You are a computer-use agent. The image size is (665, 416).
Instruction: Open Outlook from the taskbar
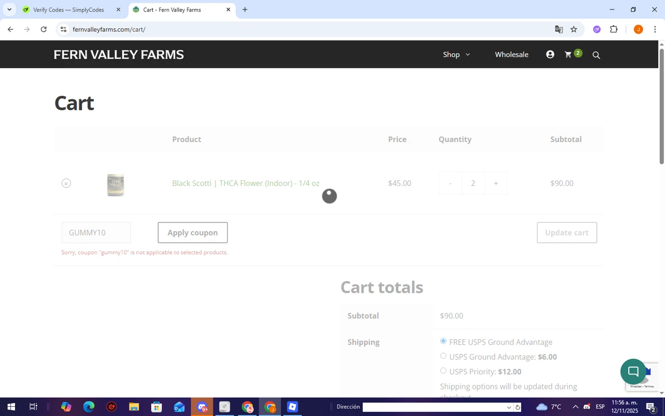coord(179,407)
